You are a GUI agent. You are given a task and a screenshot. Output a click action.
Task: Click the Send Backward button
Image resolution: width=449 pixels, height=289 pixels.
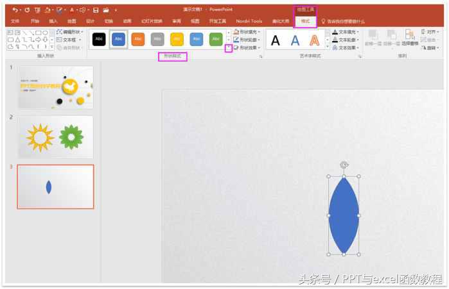click(391, 38)
